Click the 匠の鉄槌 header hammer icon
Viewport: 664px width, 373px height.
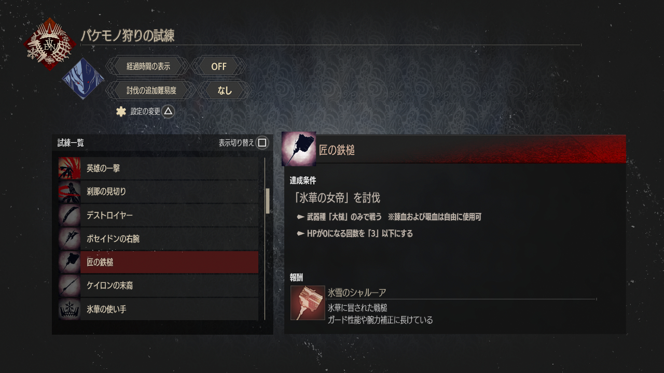pos(299,149)
